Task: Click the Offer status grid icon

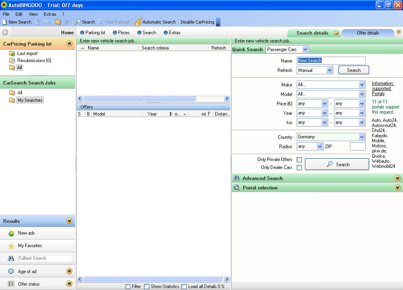Action: pyautogui.click(x=11, y=284)
